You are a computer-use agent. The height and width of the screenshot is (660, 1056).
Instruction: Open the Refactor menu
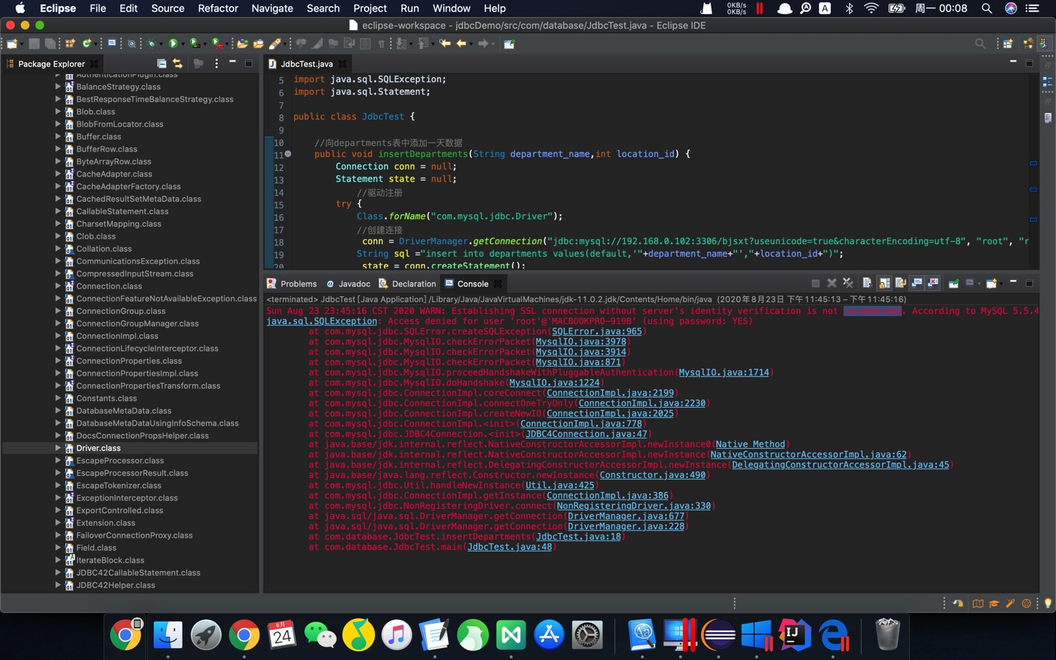[x=218, y=8]
